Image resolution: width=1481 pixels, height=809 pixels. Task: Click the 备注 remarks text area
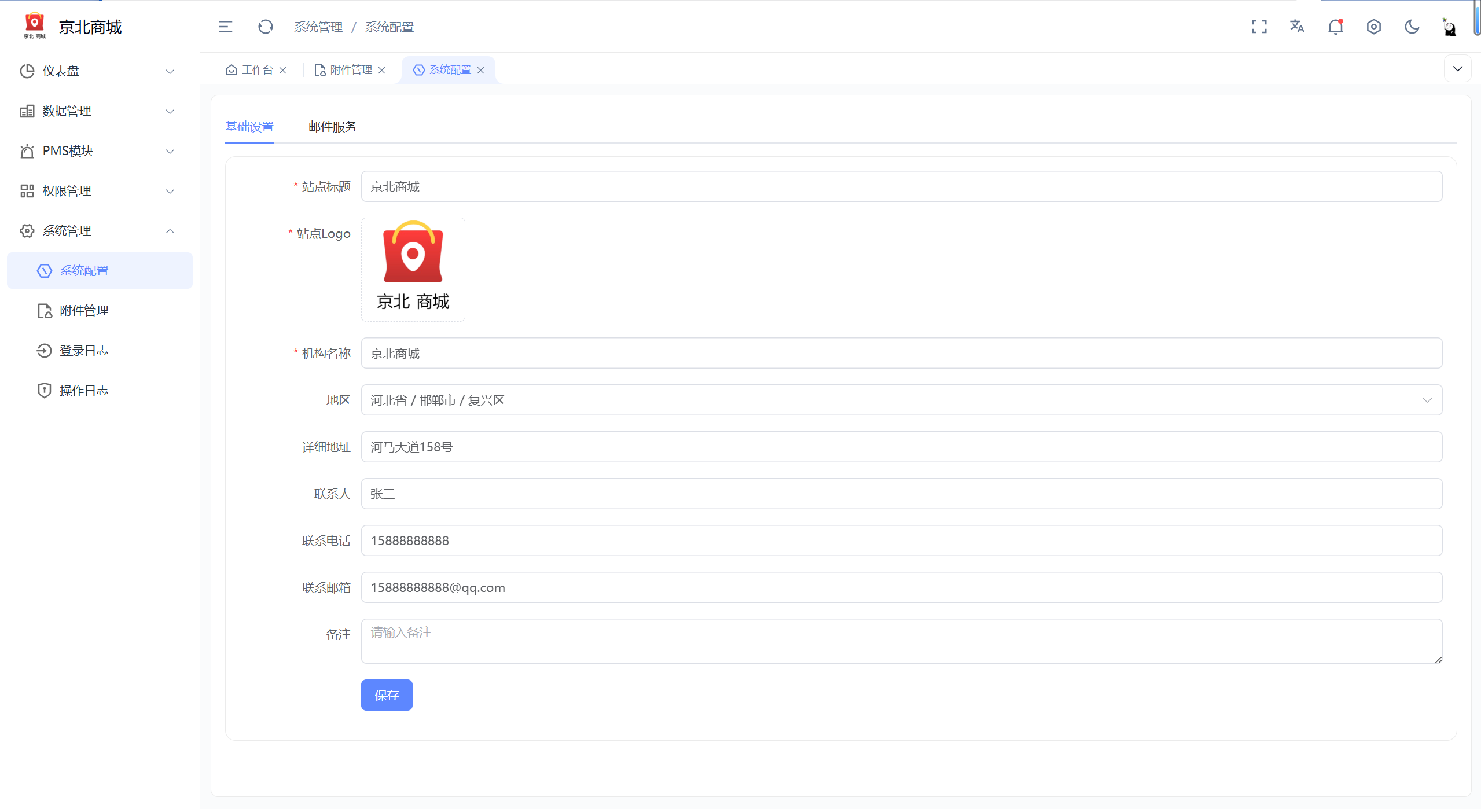(901, 641)
